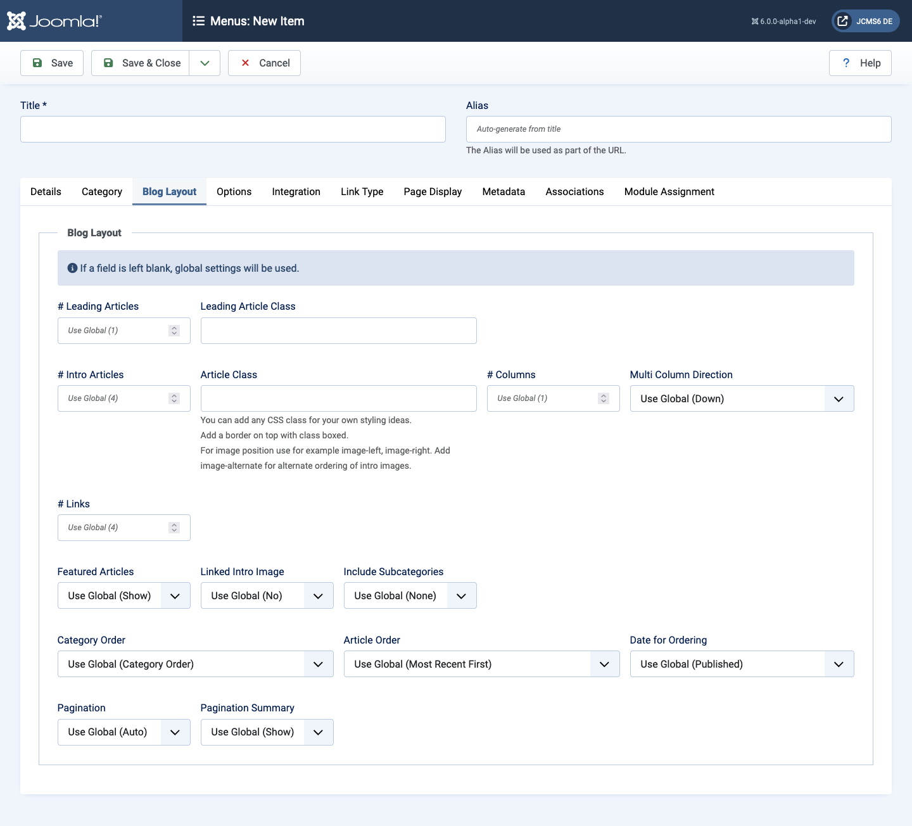This screenshot has width=912, height=826.
Task: Click the floppy disk icon in Save & Close
Action: pyautogui.click(x=108, y=63)
